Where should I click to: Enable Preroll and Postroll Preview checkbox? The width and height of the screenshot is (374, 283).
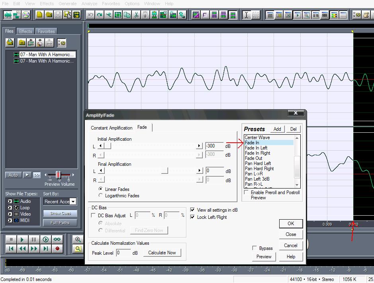click(x=247, y=192)
